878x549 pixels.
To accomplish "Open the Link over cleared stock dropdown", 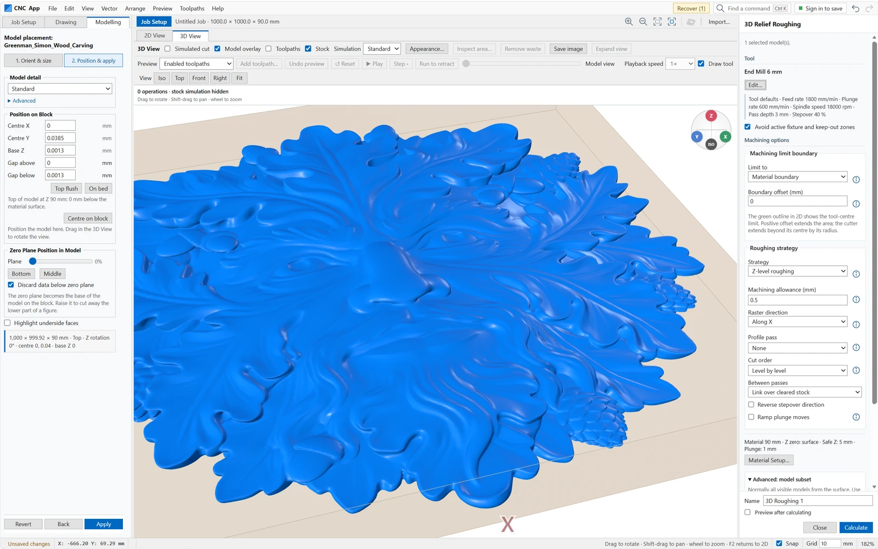I will coord(804,392).
